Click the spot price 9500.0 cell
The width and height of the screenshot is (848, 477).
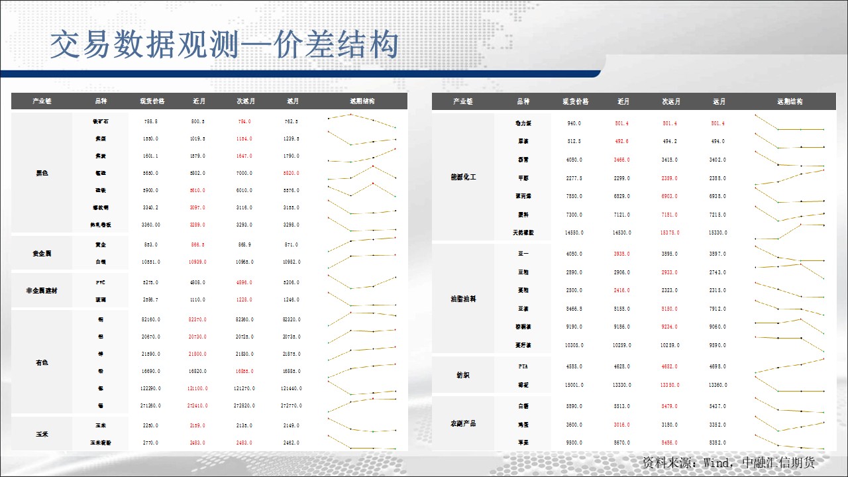click(x=574, y=443)
